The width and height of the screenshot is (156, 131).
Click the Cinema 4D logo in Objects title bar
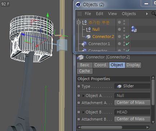[x=78, y=5]
